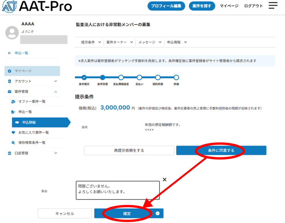Screen dimensions: 285x223
Task: Close the dialog with the X icon
Action: click(164, 180)
